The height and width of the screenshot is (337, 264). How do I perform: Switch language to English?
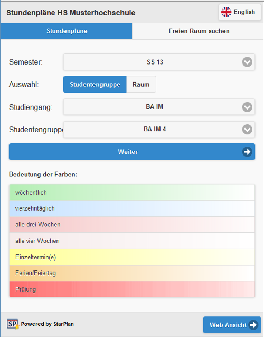240,12
